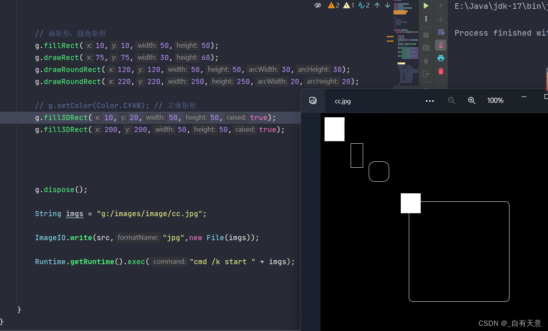The image size is (548, 331).
Task: Open the yellow weak warnings indicator
Action: coord(349,5)
